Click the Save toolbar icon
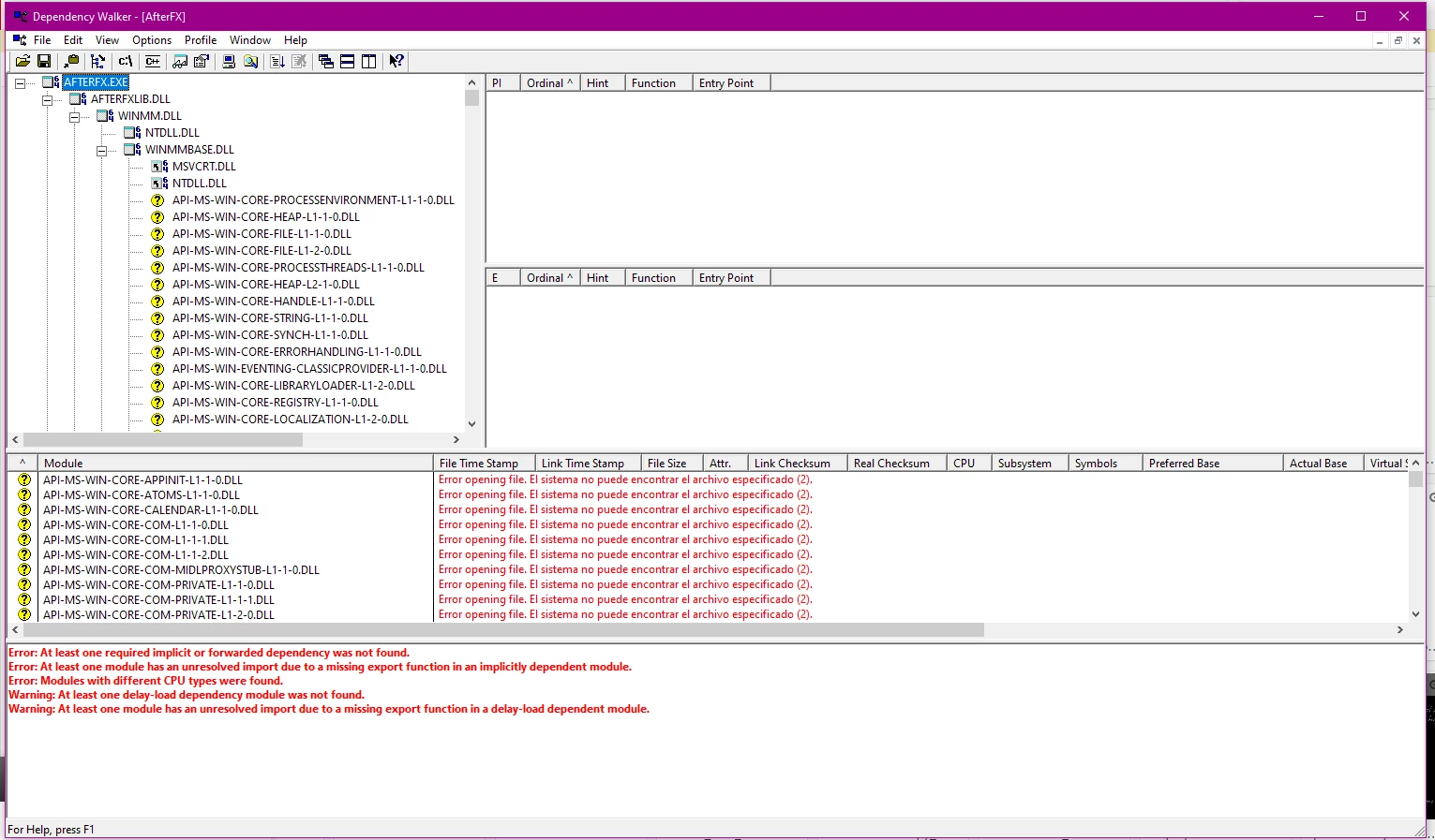The height and width of the screenshot is (840, 1435). tap(44, 61)
